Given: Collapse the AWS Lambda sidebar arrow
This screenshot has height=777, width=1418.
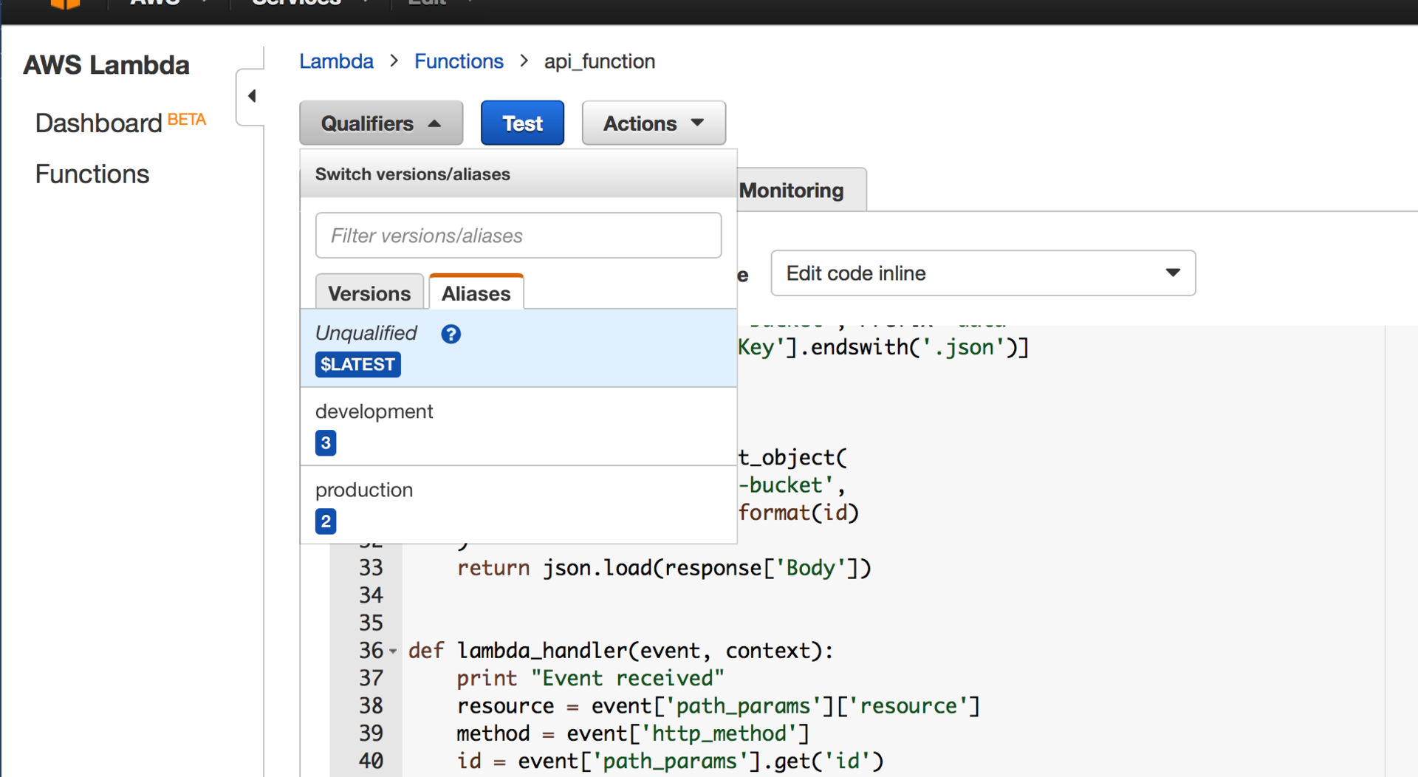Looking at the screenshot, I should point(251,95).
